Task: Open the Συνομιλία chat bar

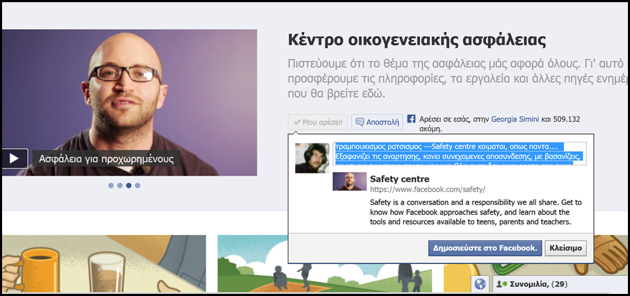Action: pyautogui.click(x=560, y=284)
